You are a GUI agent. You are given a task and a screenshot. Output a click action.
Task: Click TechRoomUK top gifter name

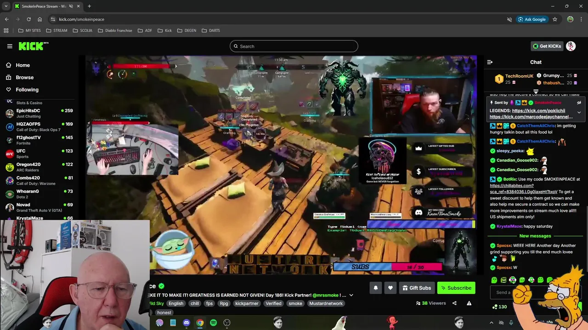pos(519,76)
